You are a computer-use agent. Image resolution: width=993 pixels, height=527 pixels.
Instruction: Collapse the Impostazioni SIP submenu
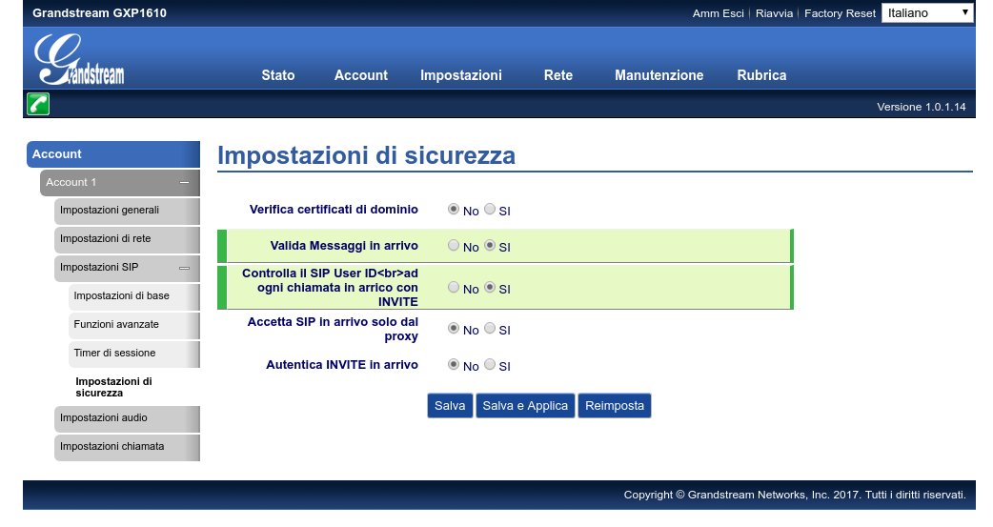[x=184, y=268]
